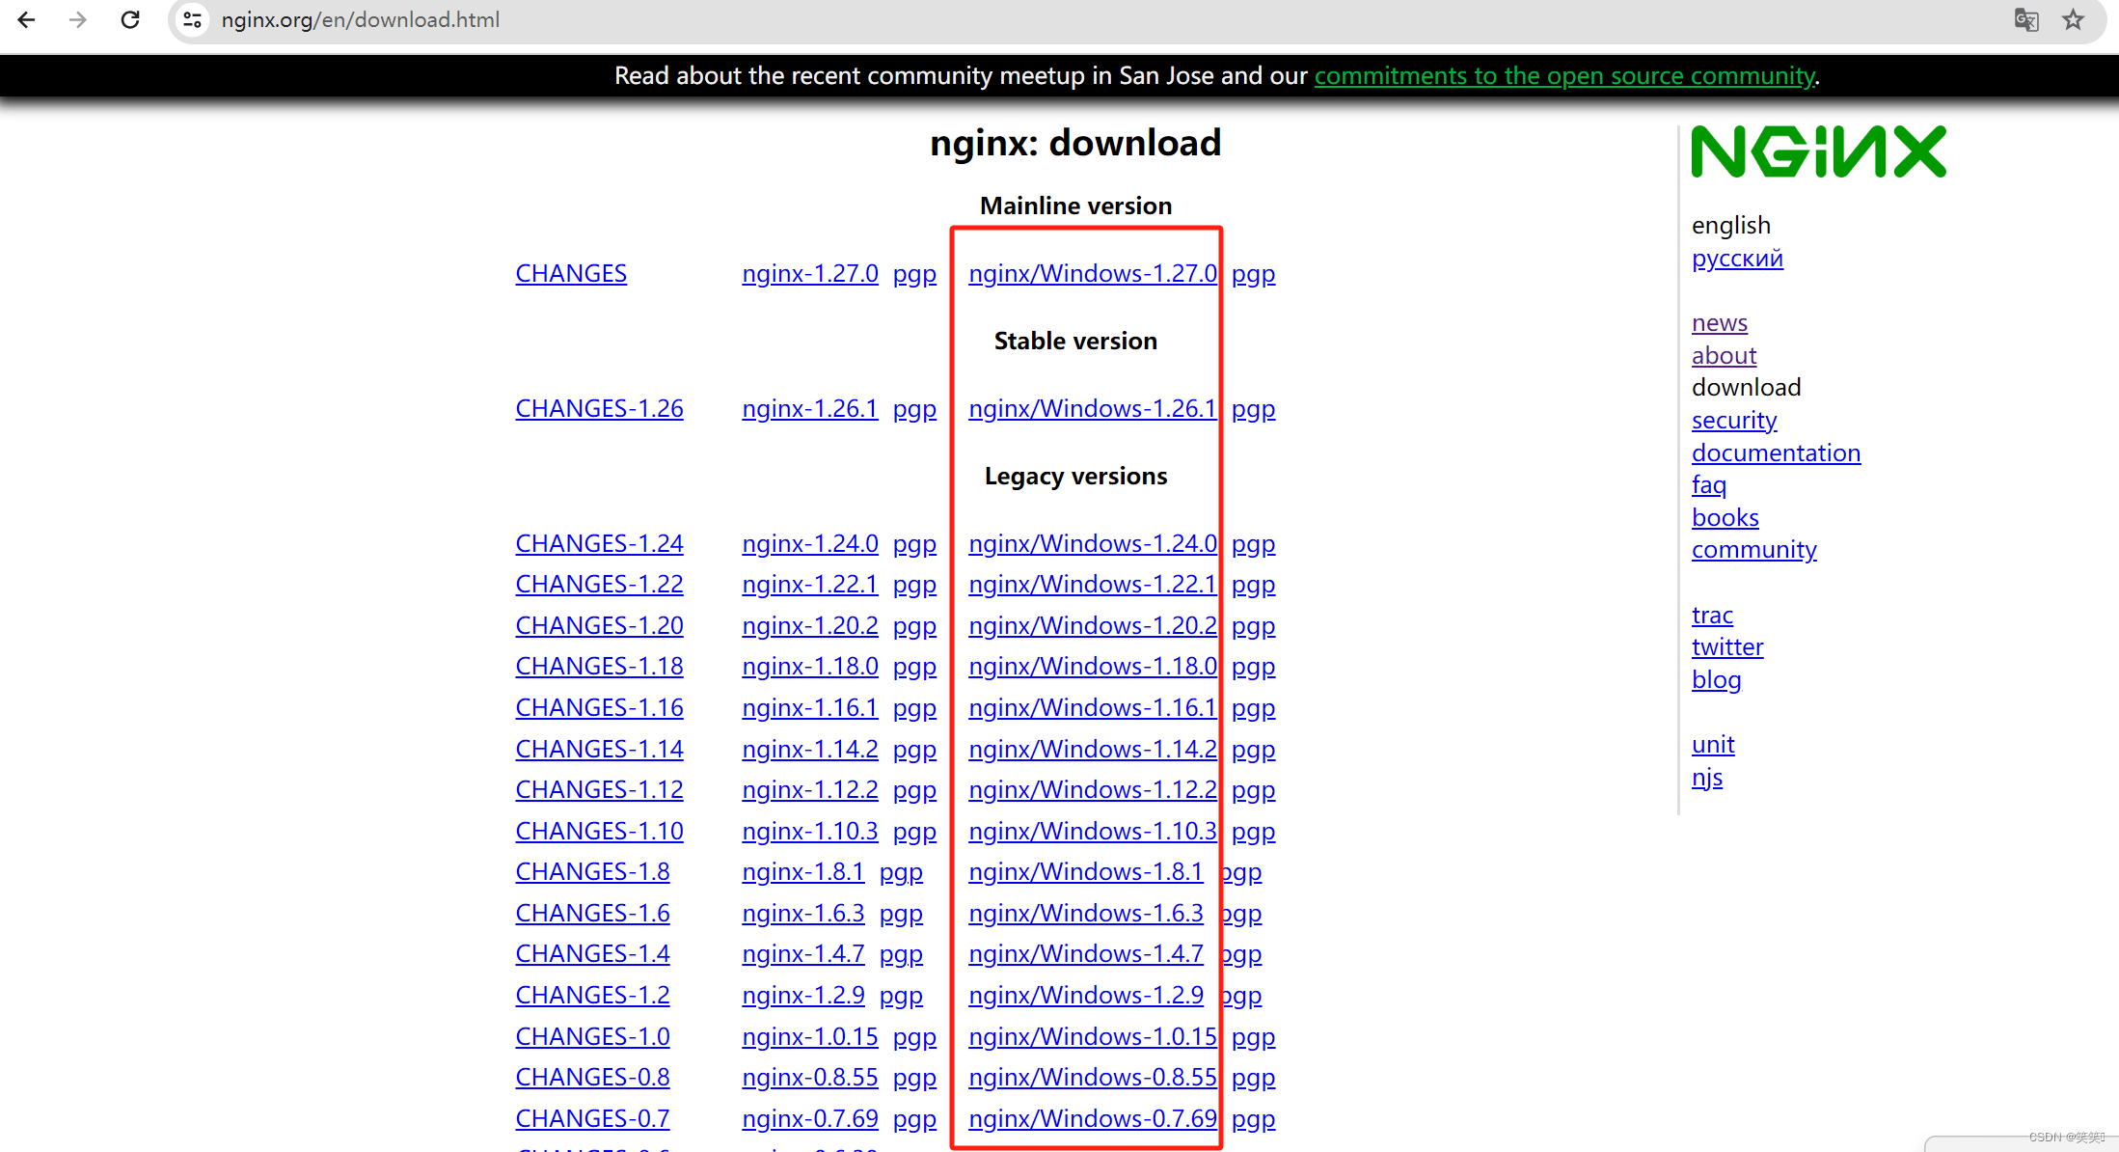Download nginx-0.7.69 source
This screenshot has width=2119, height=1152.
tap(810, 1118)
